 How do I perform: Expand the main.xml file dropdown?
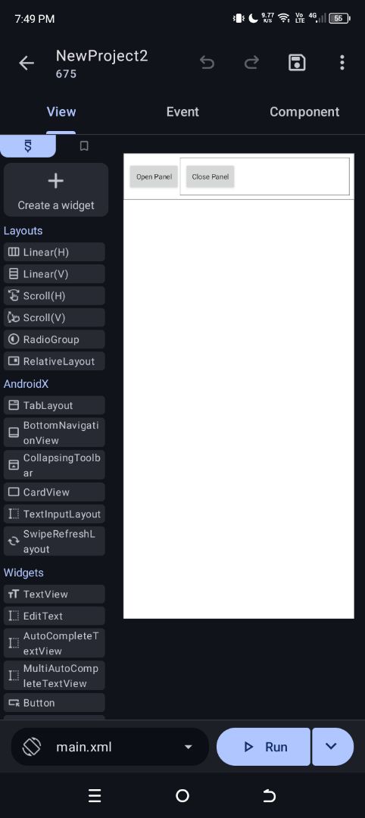click(189, 747)
